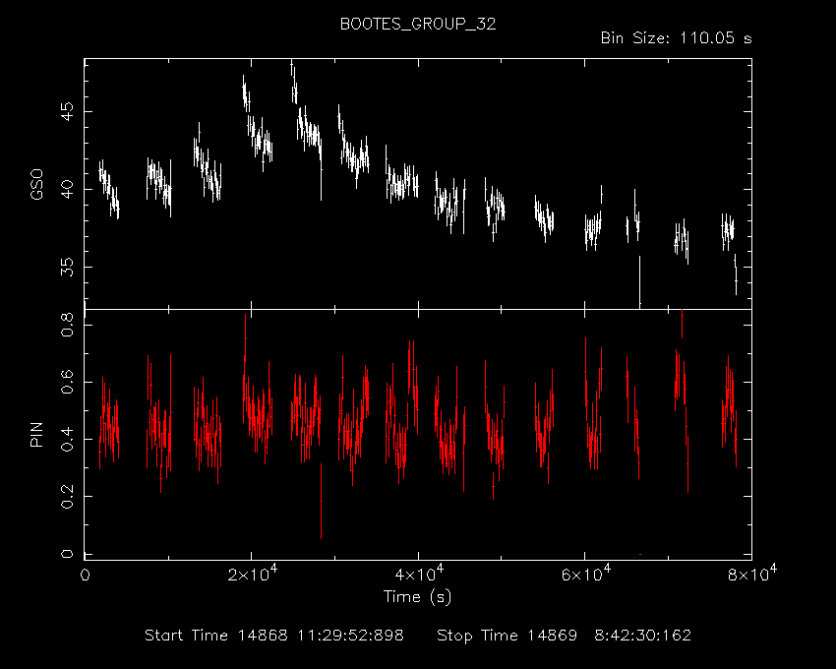Click the PIN axis tick value 0.8
Image resolution: width=836 pixels, height=669 pixels.
point(67,325)
